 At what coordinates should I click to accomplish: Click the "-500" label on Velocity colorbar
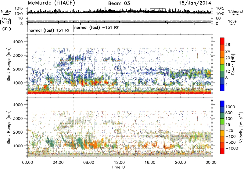[x=231, y=142]
